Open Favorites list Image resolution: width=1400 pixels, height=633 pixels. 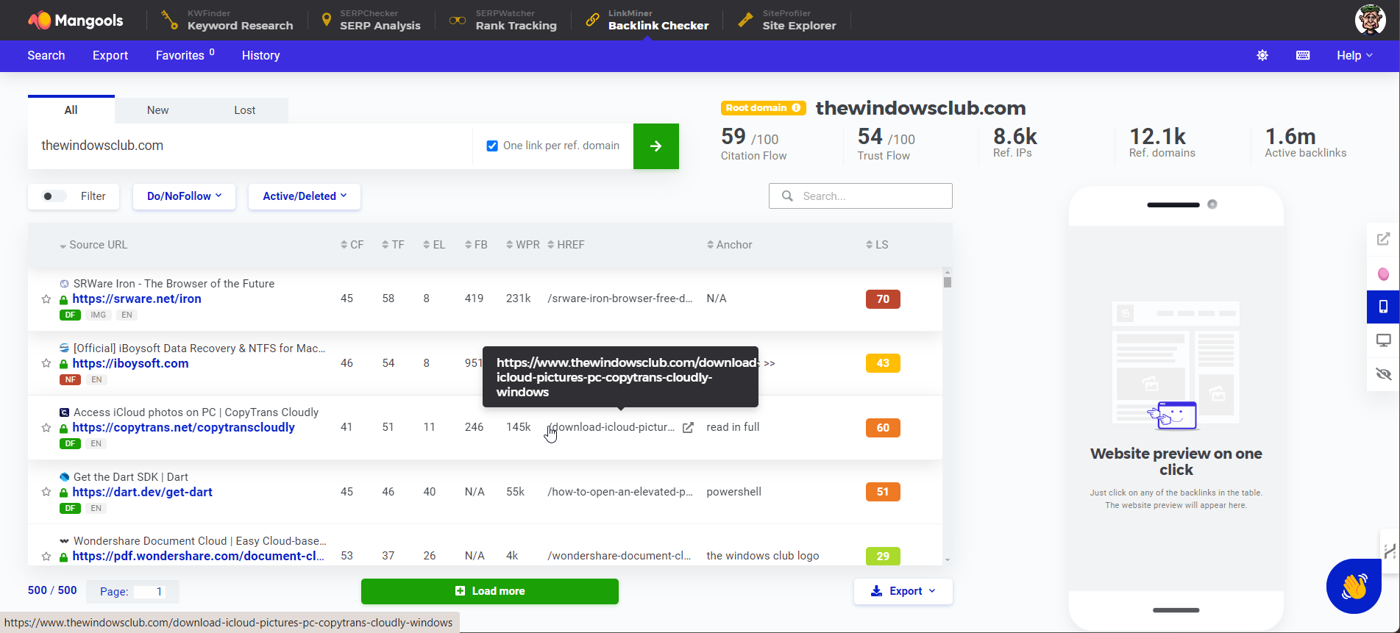185,56
